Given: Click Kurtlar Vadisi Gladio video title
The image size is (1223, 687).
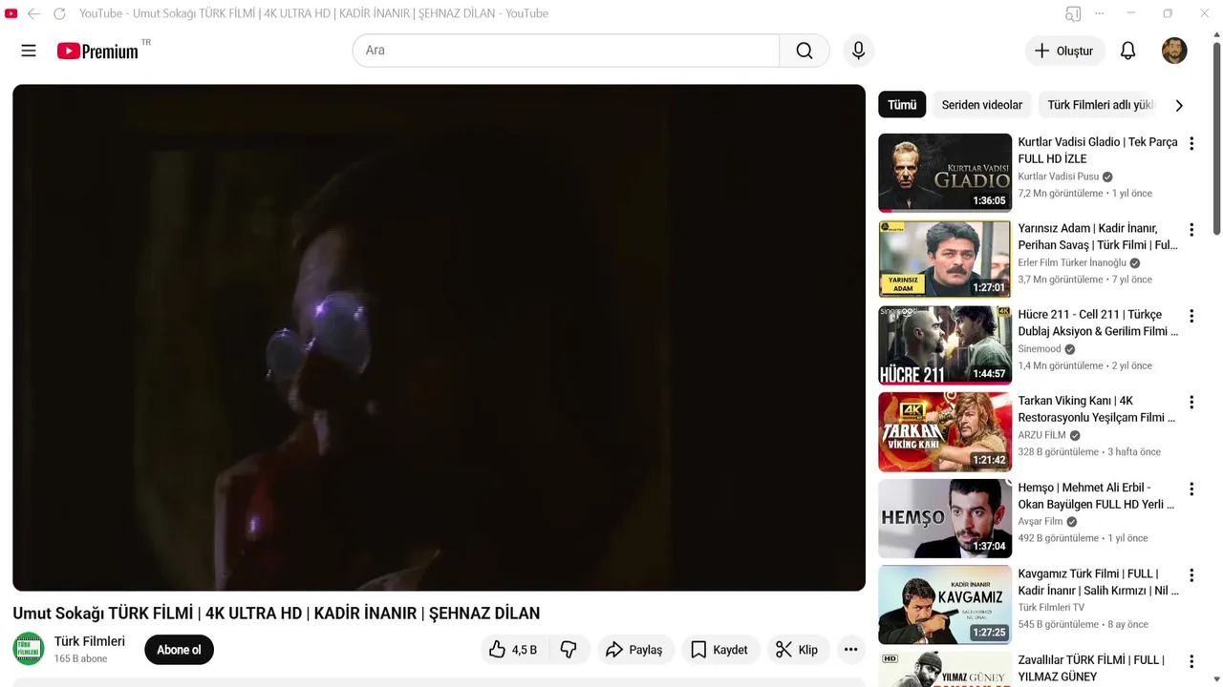Looking at the screenshot, I should tap(1098, 151).
